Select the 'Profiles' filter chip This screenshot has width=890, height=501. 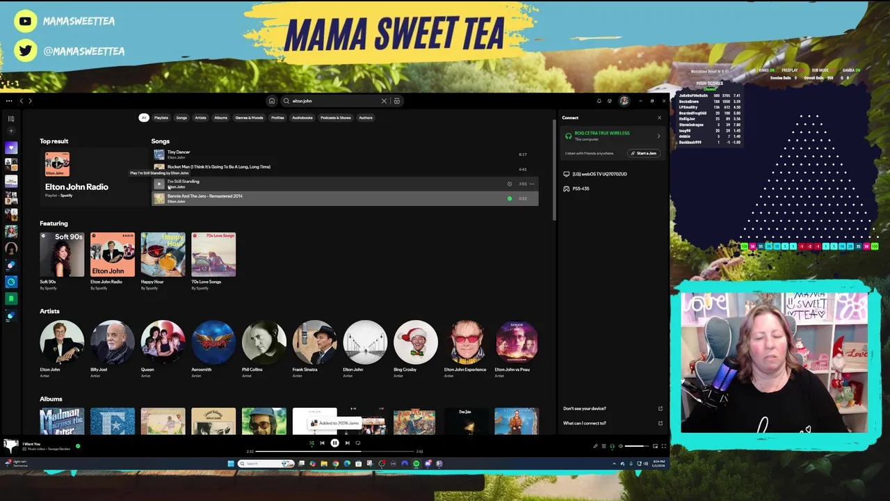[277, 118]
